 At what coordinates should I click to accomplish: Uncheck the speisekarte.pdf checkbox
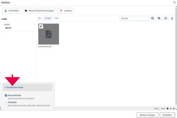41,26
